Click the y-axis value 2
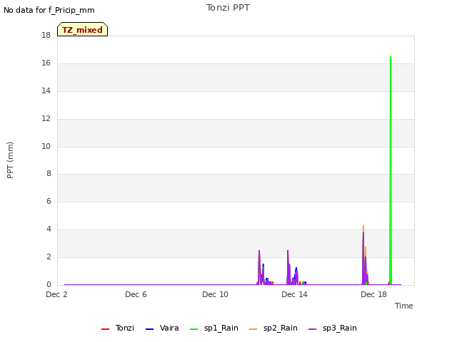 49,256
